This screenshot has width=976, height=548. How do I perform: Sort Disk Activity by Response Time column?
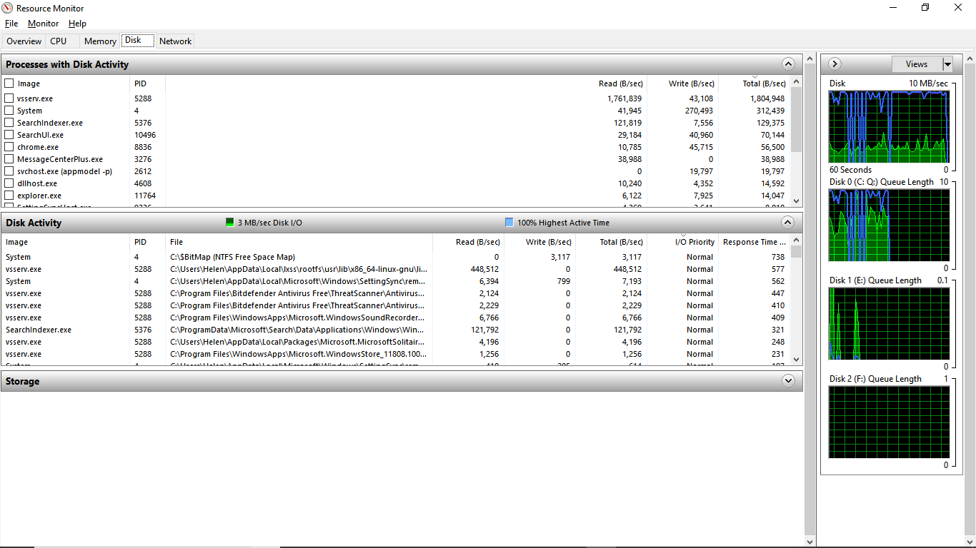pyautogui.click(x=754, y=242)
